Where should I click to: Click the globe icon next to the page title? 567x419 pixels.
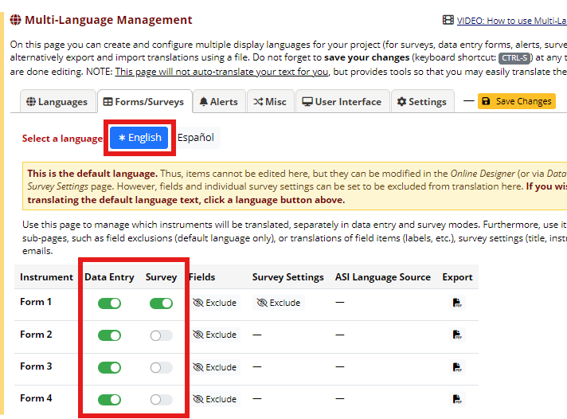16,20
